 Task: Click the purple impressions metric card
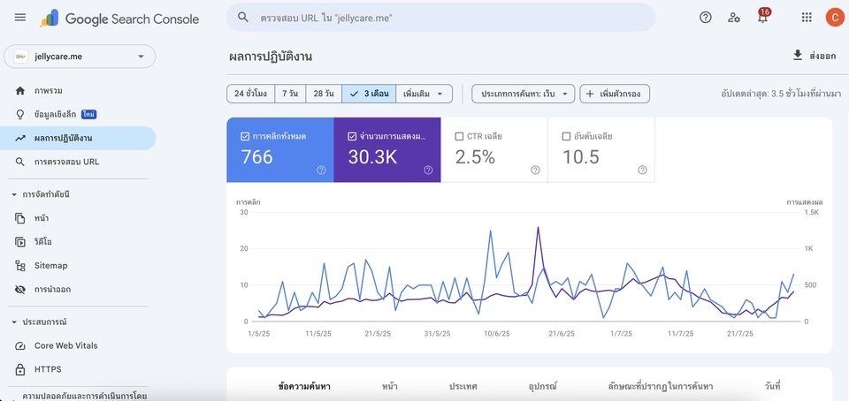(x=386, y=150)
